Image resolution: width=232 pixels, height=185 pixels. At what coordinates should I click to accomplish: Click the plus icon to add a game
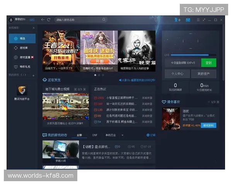click(x=33, y=75)
